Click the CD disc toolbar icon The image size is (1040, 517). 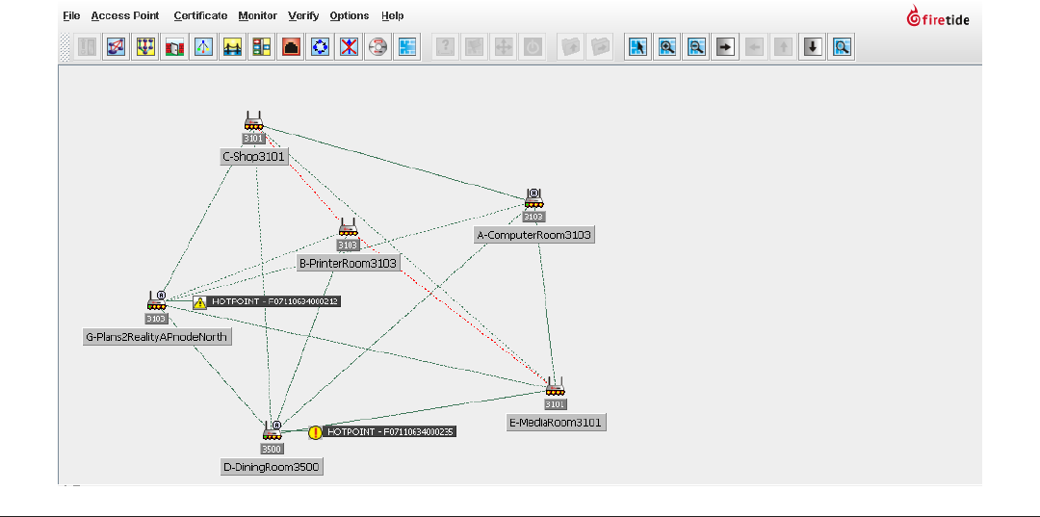click(378, 47)
